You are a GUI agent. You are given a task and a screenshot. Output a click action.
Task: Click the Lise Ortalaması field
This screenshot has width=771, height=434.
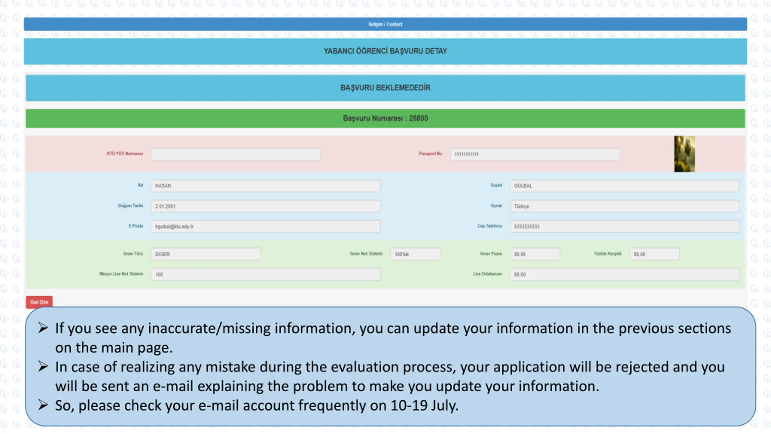[624, 274]
